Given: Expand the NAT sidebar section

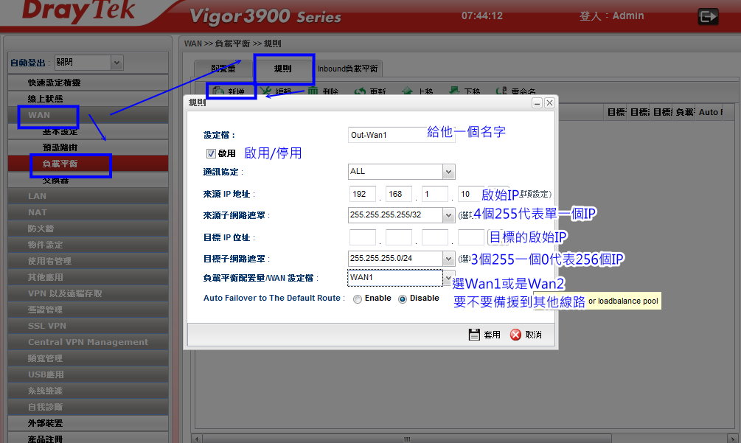Looking at the screenshot, I should click(88, 212).
